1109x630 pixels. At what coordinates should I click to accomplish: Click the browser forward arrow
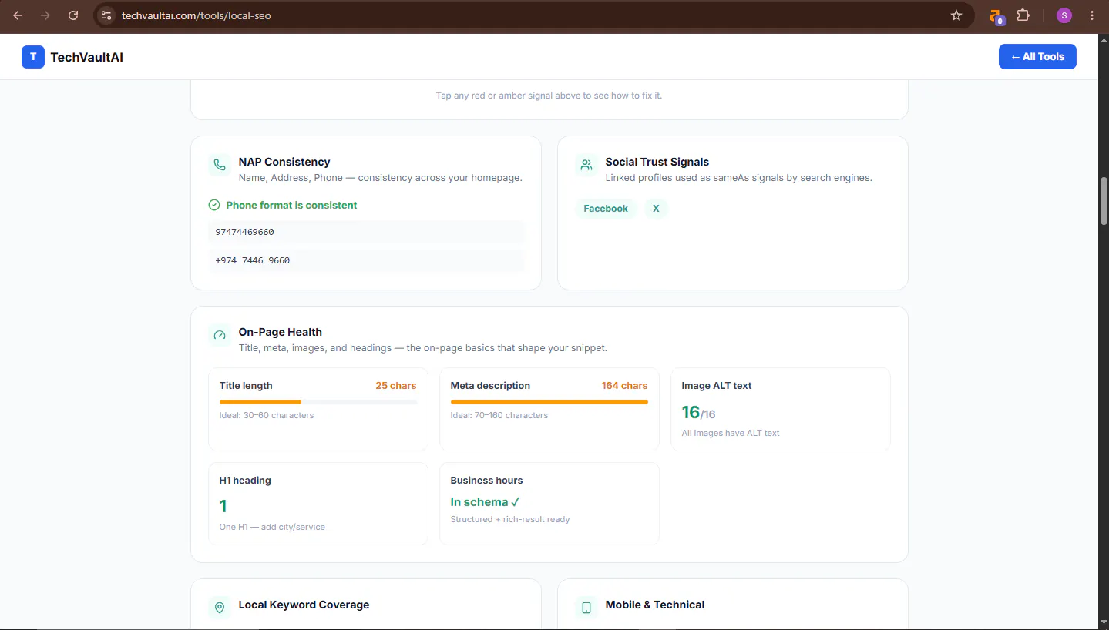(45, 15)
